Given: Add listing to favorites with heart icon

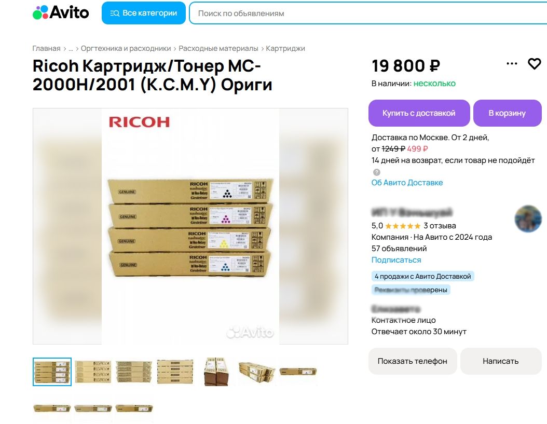Looking at the screenshot, I should [534, 63].
